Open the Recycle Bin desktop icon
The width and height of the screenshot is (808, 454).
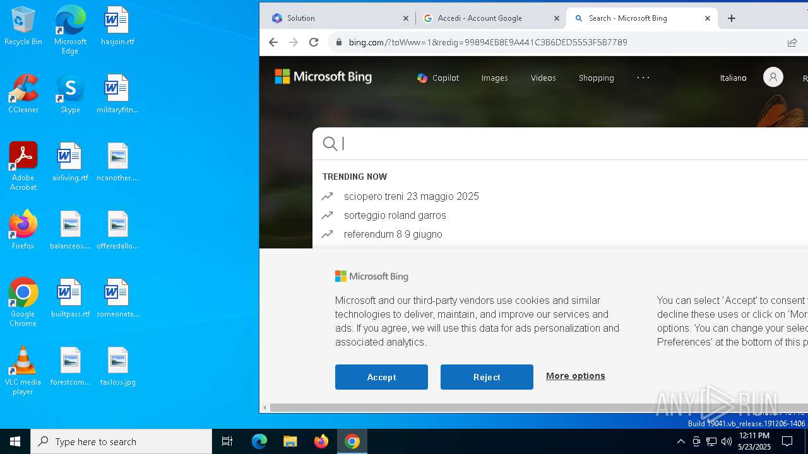click(x=23, y=26)
